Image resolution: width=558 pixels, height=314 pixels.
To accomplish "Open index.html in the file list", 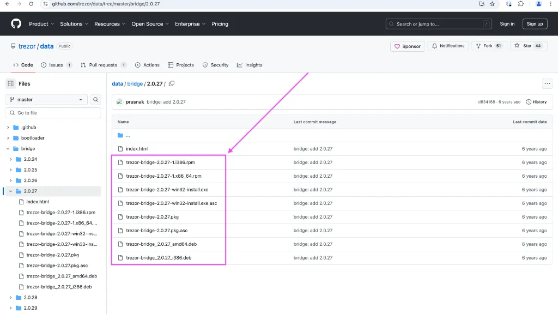I will pos(137,149).
